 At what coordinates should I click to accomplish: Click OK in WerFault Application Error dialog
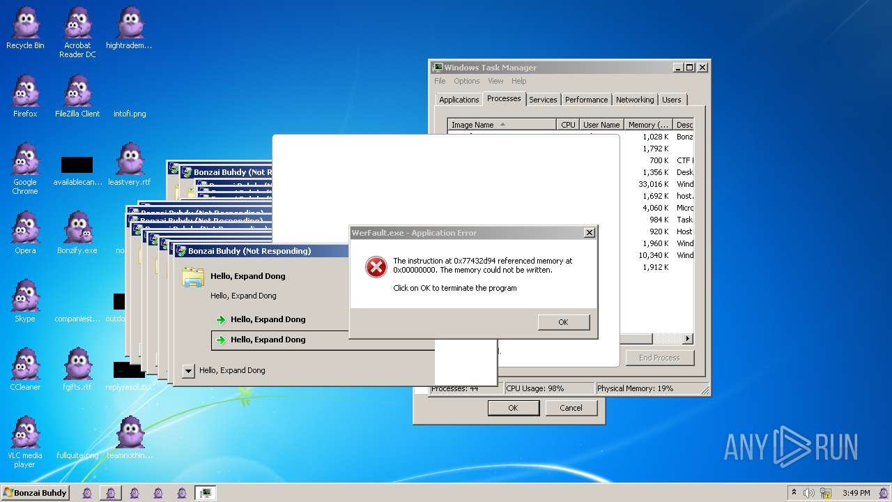563,322
